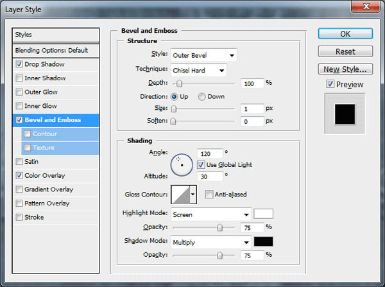Viewport: 385px width, 287px height.
Task: Click the Depth slider handle
Action: coord(179,84)
